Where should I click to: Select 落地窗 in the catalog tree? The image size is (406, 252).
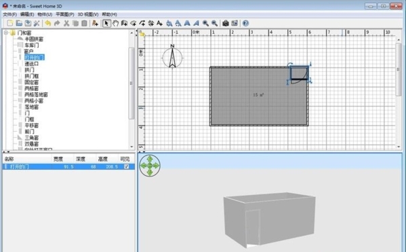[32, 107]
